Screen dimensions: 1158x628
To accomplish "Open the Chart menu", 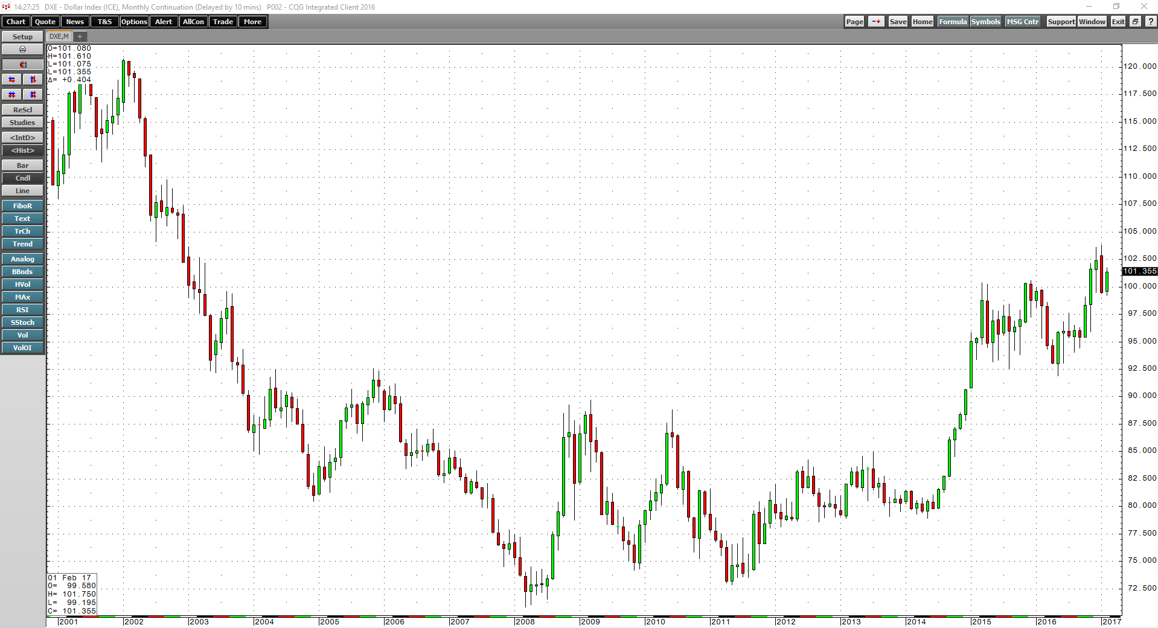I will click(16, 22).
